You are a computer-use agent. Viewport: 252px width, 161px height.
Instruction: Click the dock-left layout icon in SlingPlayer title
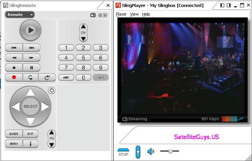[222, 5]
